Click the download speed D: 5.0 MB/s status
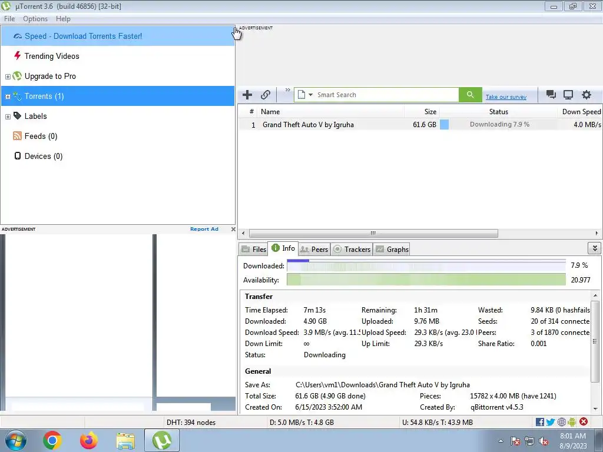The image size is (603, 452). tap(302, 423)
